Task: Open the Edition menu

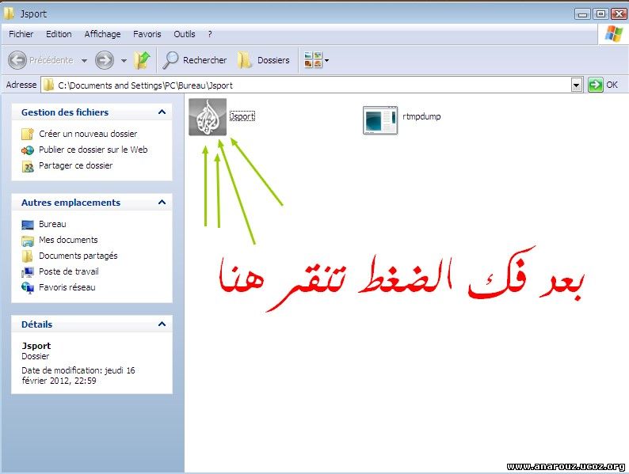Action: click(59, 34)
